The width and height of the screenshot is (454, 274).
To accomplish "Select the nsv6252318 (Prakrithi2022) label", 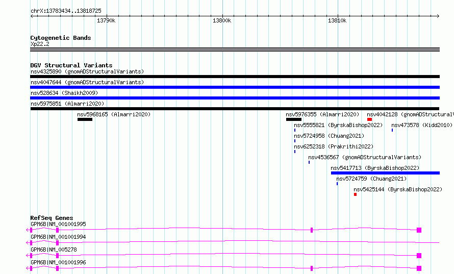I will click(x=334, y=146).
